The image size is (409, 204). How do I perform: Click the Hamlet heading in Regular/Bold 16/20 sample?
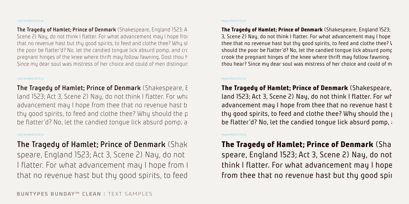pyautogui.click(x=272, y=30)
